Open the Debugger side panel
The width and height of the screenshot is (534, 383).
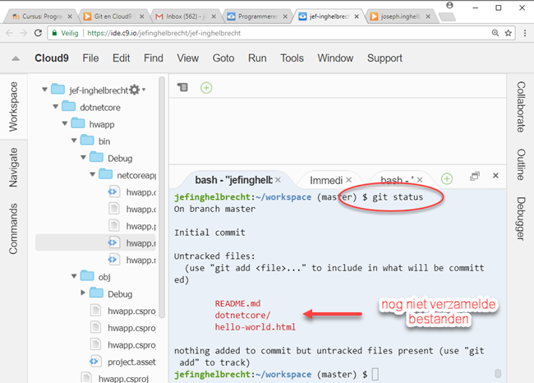click(x=521, y=219)
